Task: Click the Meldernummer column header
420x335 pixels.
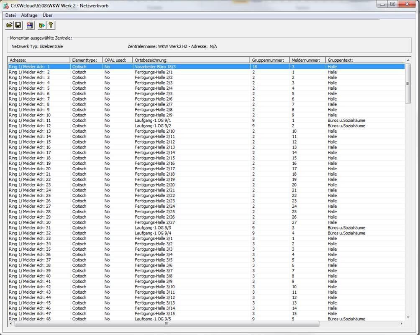Action: point(307,60)
